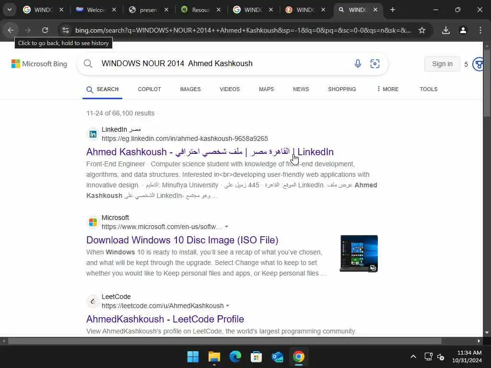
Task: Launch Microsoft Edge from taskbar
Action: click(235, 356)
